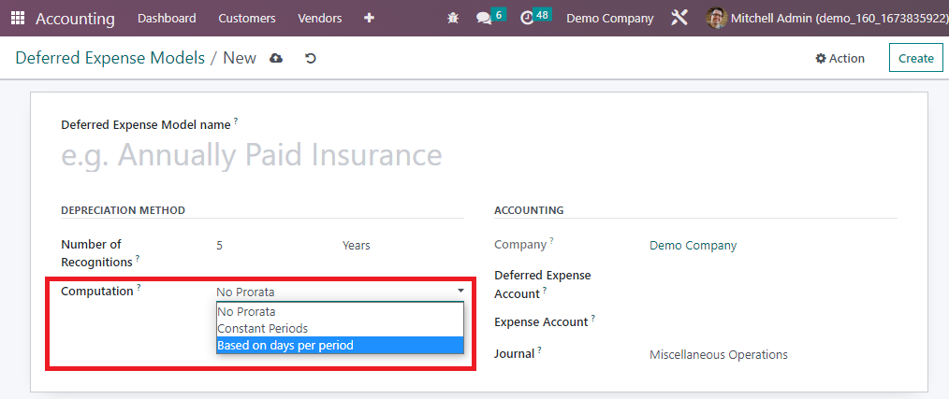The image size is (949, 399).
Task: Click Mitchell Admin avatar picture
Action: click(x=717, y=18)
